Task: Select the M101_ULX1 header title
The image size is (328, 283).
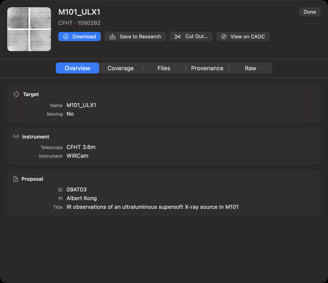Action: [79, 12]
